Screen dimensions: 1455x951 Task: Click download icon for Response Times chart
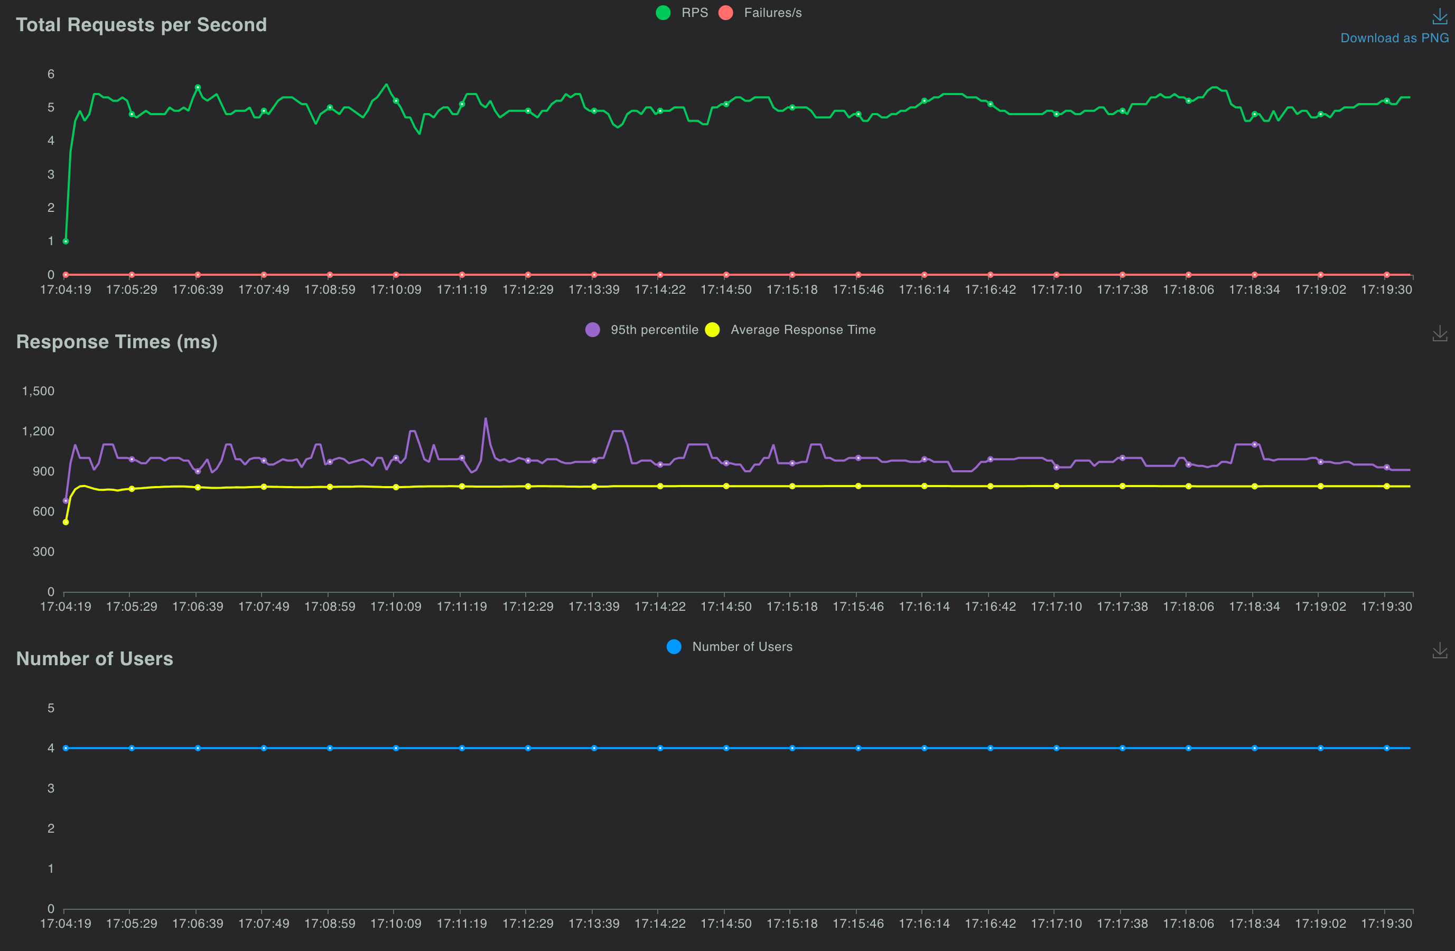pos(1439,334)
